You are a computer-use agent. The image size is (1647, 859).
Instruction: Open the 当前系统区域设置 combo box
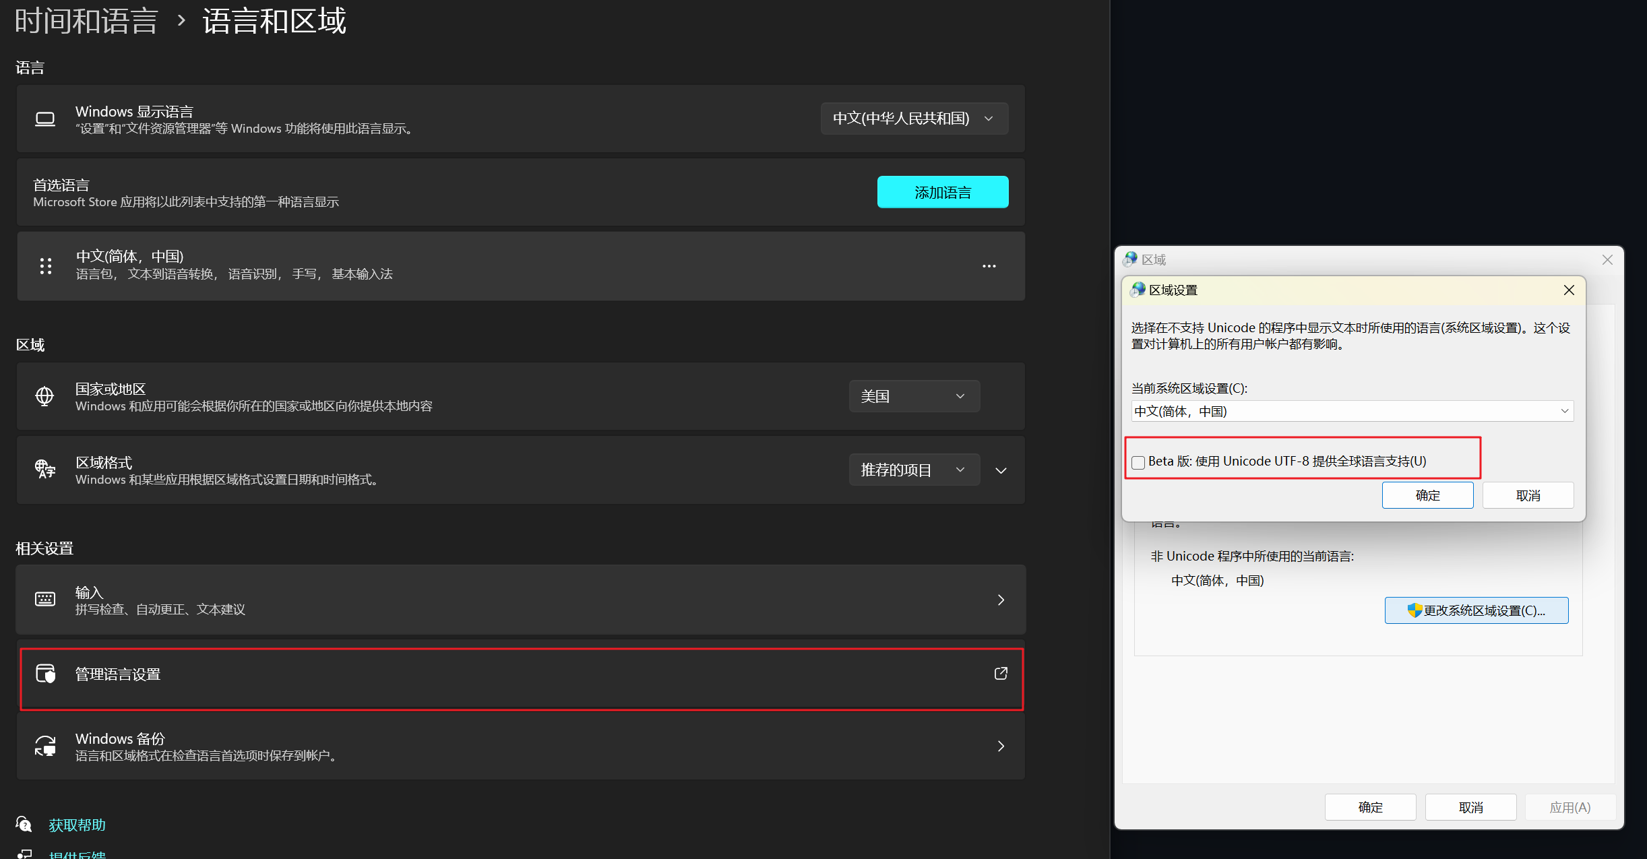click(x=1352, y=411)
